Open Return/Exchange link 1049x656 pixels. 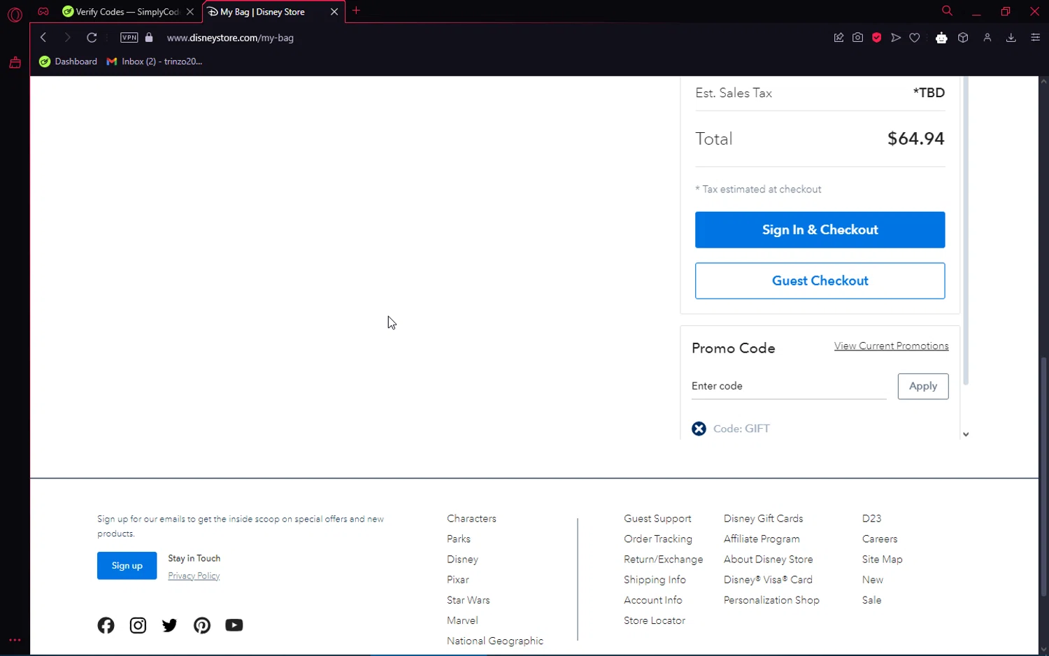[x=664, y=559]
